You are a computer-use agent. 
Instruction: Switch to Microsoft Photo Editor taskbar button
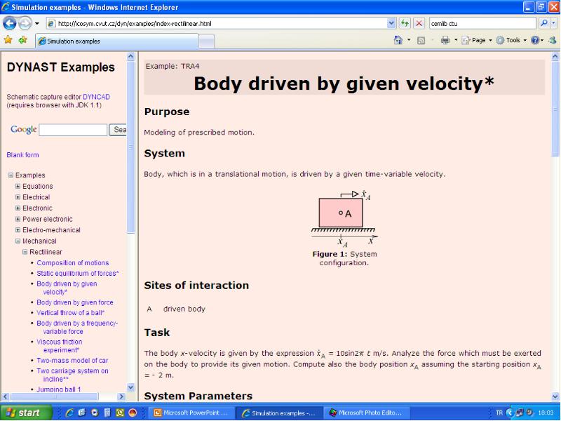365,413
